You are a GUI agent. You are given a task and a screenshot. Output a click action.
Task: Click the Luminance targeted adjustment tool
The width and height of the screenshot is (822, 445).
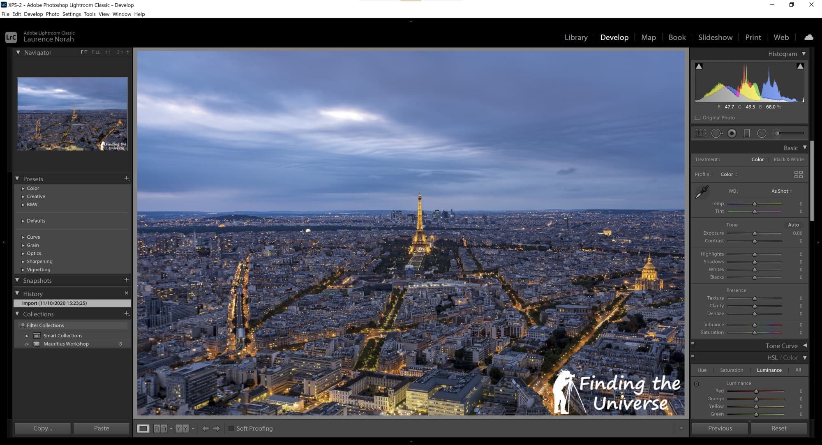tap(697, 384)
